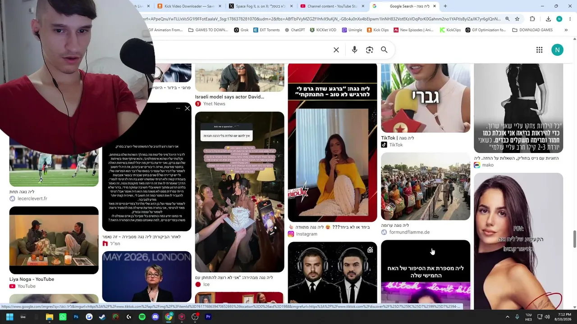Bookmark this page with the star icon
This screenshot has width=577, height=324.
517,19
